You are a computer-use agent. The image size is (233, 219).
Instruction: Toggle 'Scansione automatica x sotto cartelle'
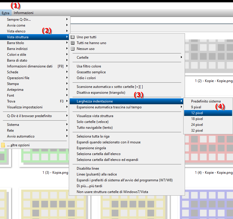pos(127,87)
